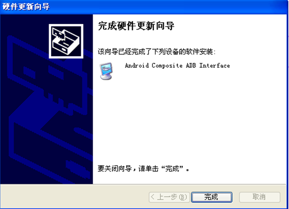Viewport: 289px width, 209px height.
Task: Click the Android Composite ADB Interface label
Action: click(x=177, y=65)
